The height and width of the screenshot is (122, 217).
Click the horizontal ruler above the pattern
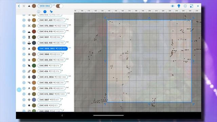point(138,11)
